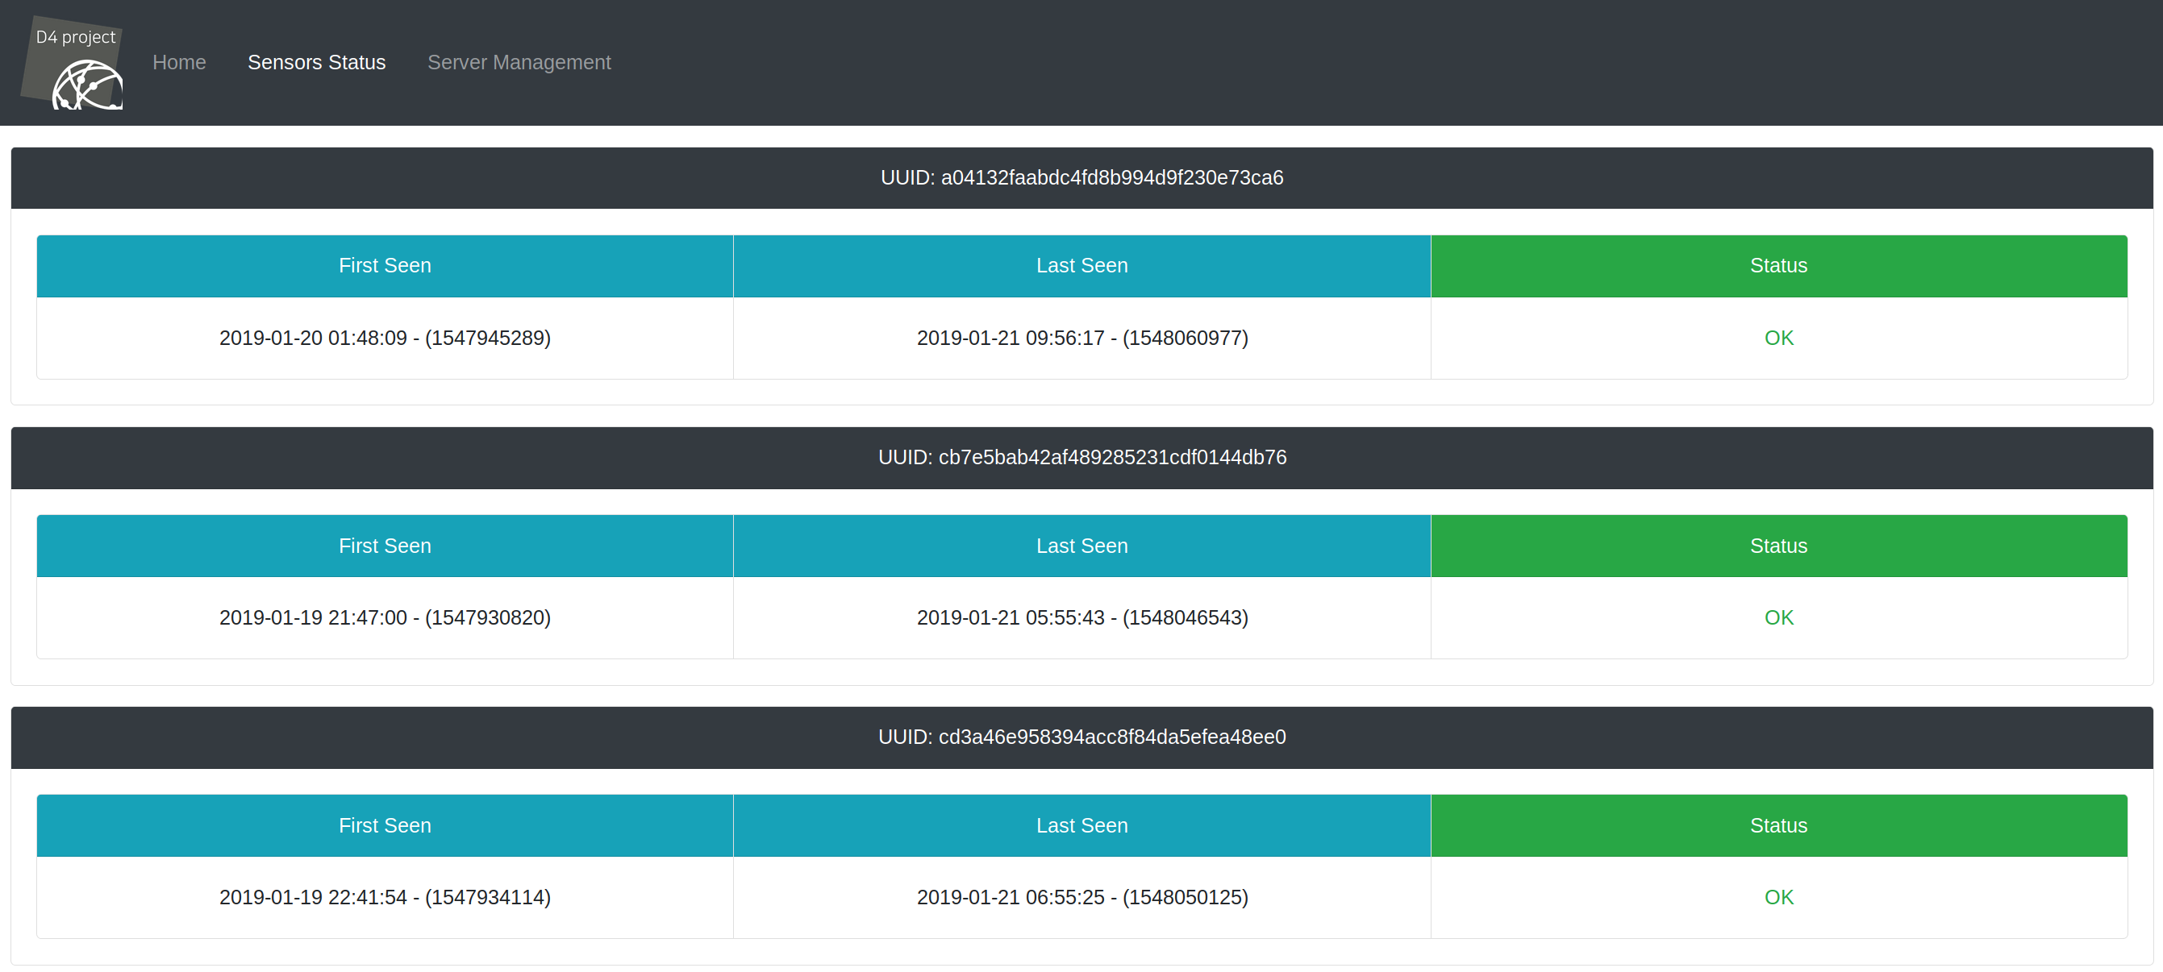The height and width of the screenshot is (972, 2163).
Task: Click the D4 project logo icon
Action: tap(74, 64)
